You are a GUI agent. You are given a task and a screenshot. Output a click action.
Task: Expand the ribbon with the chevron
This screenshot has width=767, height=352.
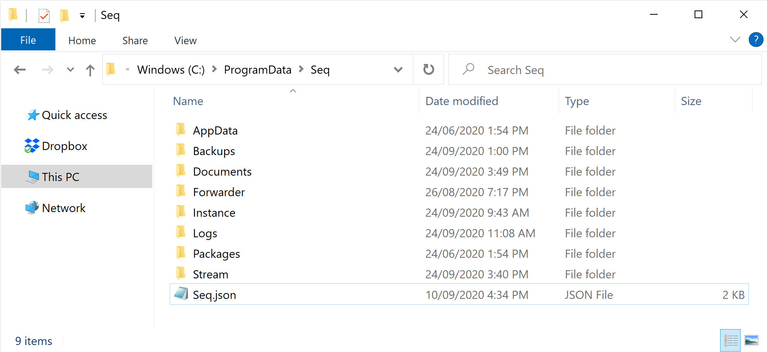pos(735,40)
